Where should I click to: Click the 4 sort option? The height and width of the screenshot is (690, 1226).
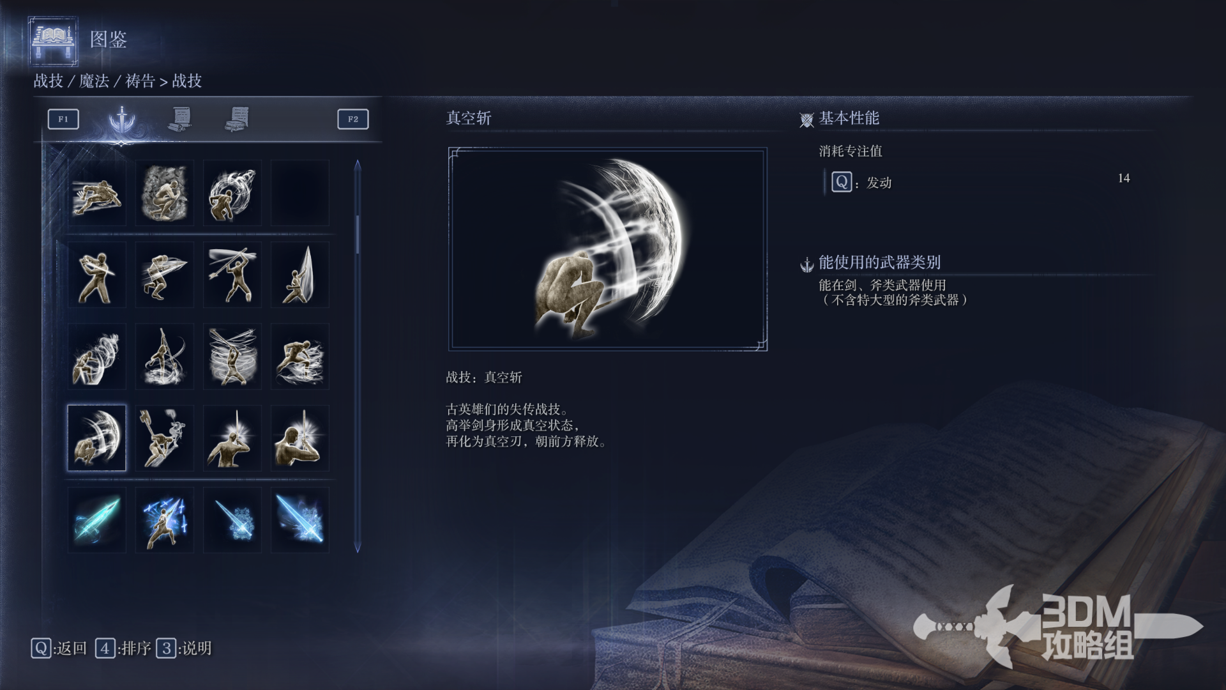(x=123, y=648)
